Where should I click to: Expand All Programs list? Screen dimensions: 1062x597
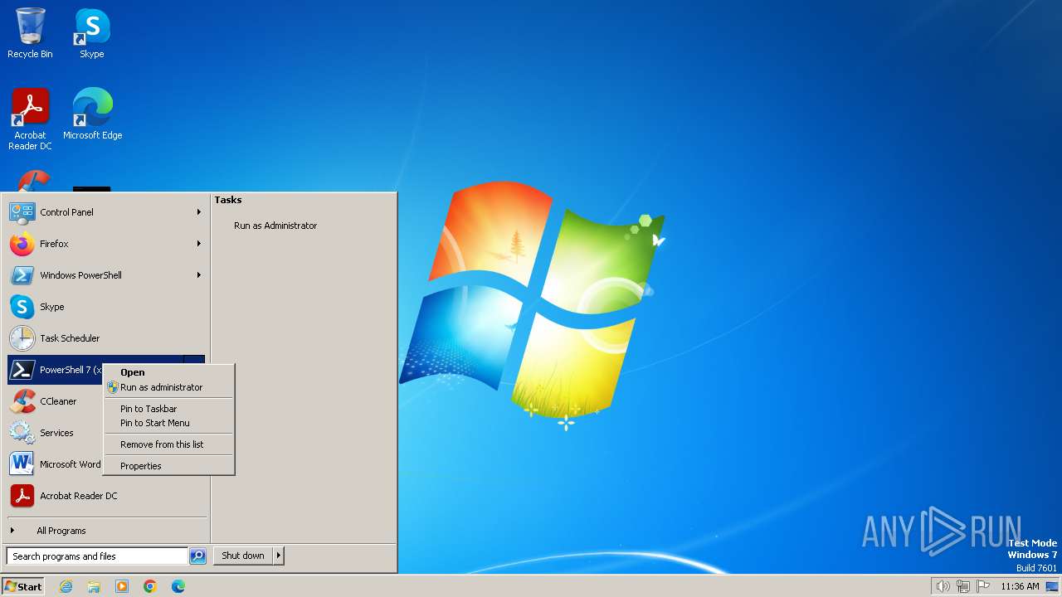pos(106,531)
